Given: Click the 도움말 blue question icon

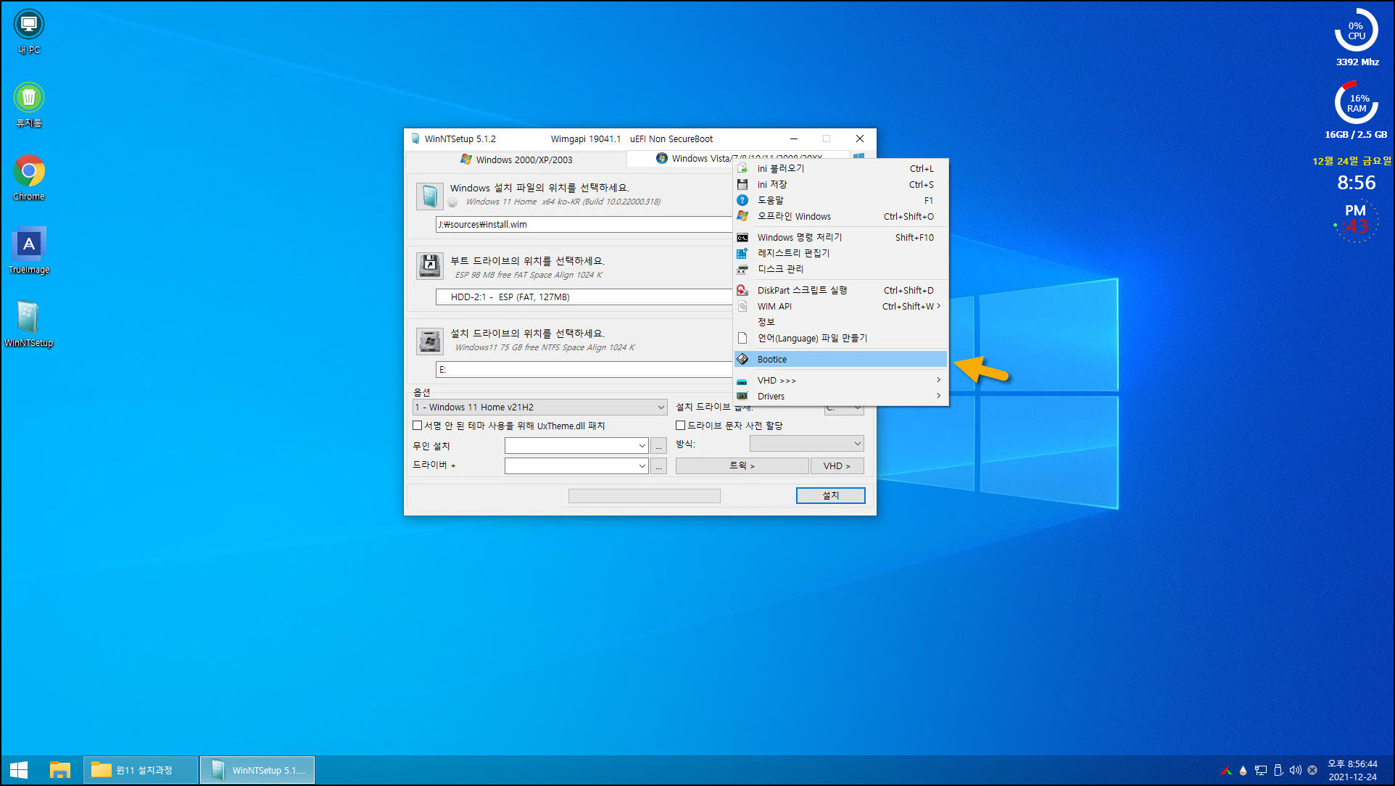Looking at the screenshot, I should (742, 200).
